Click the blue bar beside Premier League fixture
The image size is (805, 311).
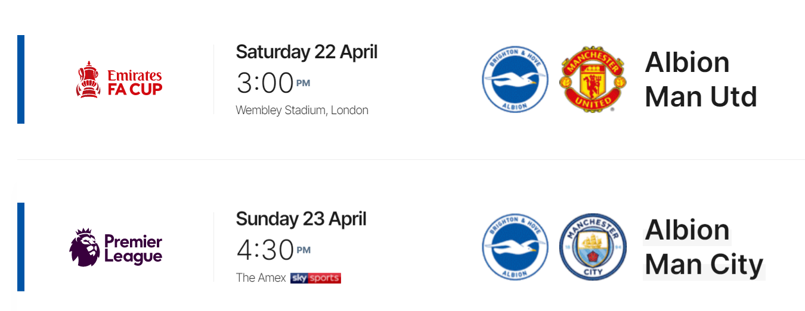point(21,247)
